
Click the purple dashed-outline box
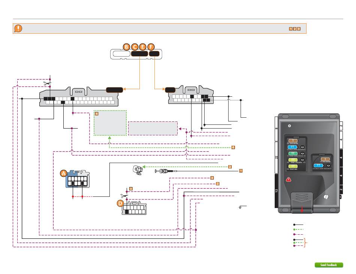pyautogui.click(x=153, y=128)
